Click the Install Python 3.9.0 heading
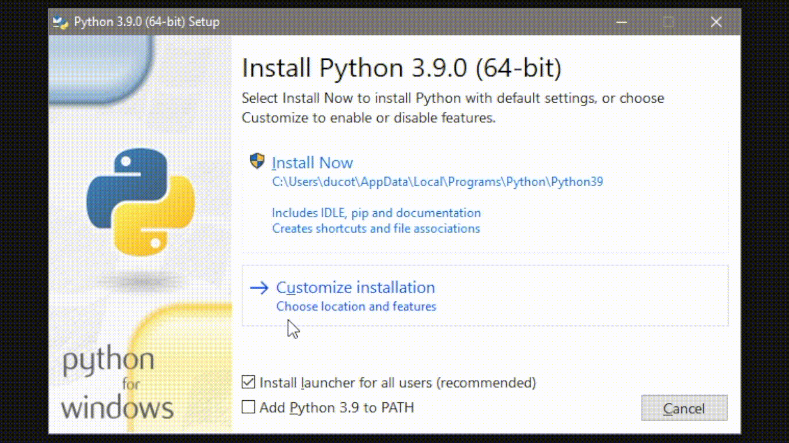 (402, 67)
